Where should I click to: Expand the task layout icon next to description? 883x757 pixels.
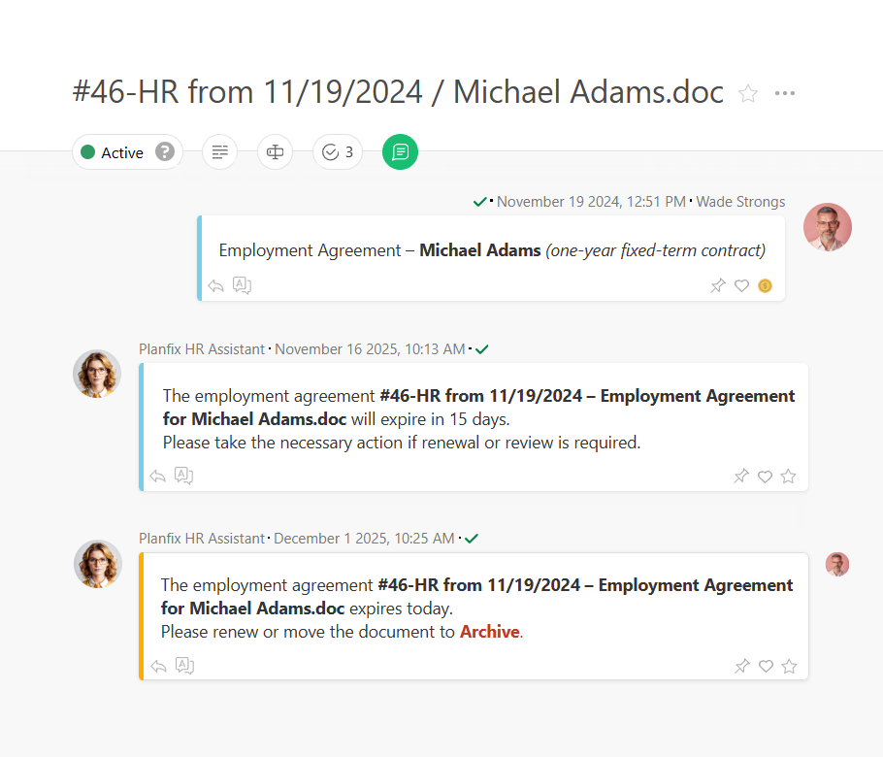[x=274, y=151]
